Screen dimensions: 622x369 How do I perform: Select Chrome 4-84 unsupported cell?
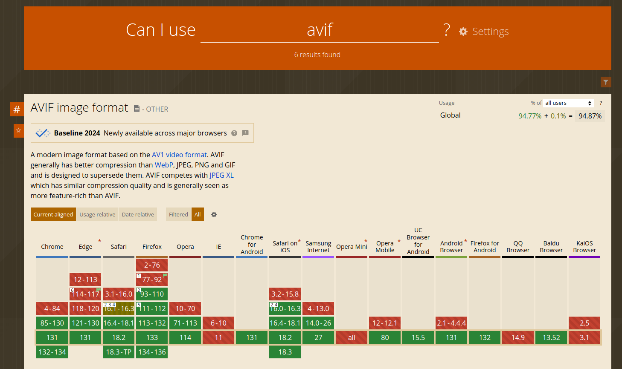[x=52, y=308]
